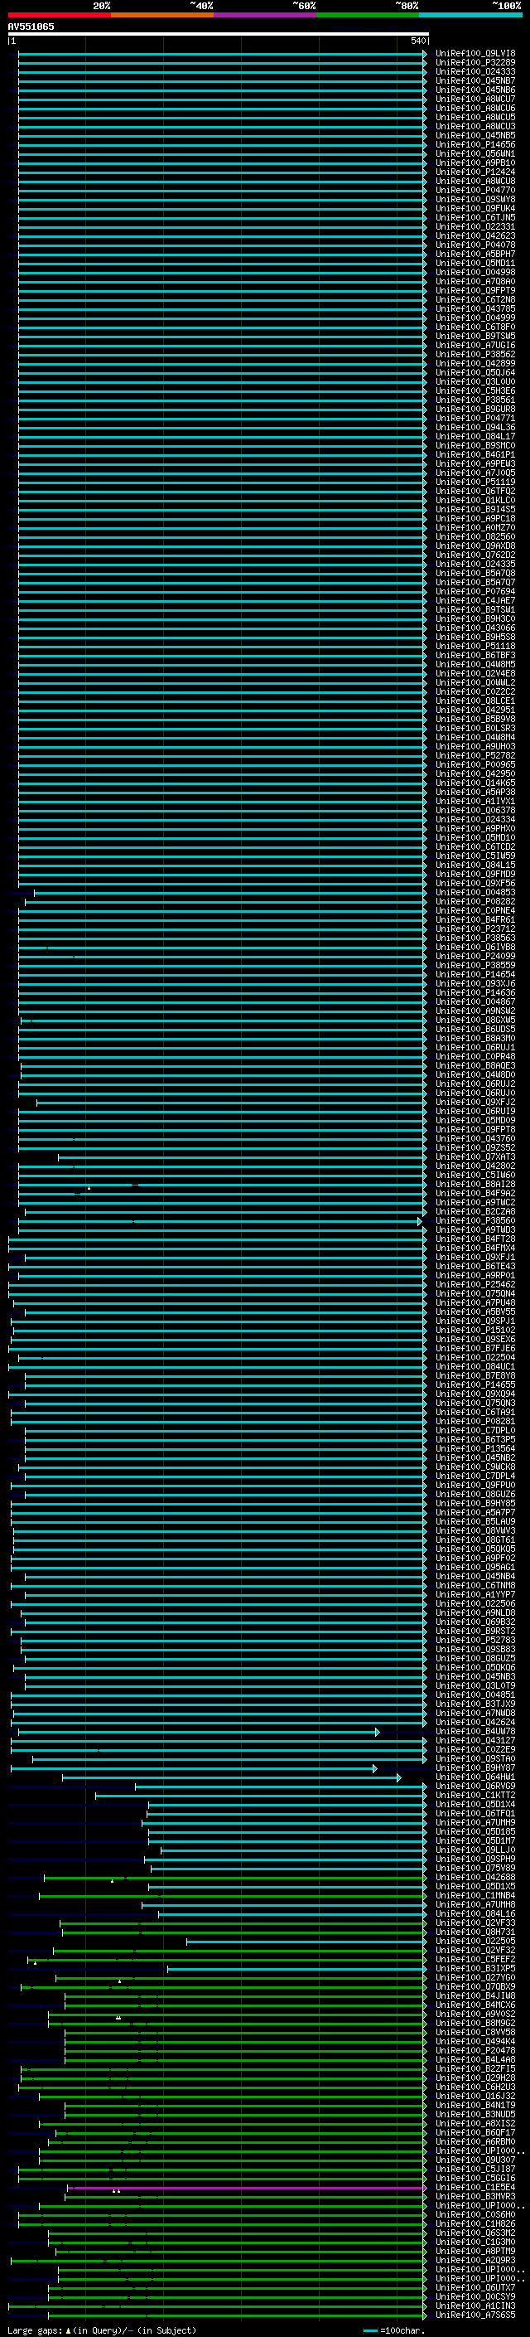Click the UniRef100_P38560 hit label
The width and height of the screenshot is (530, 2337).
(475, 1220)
